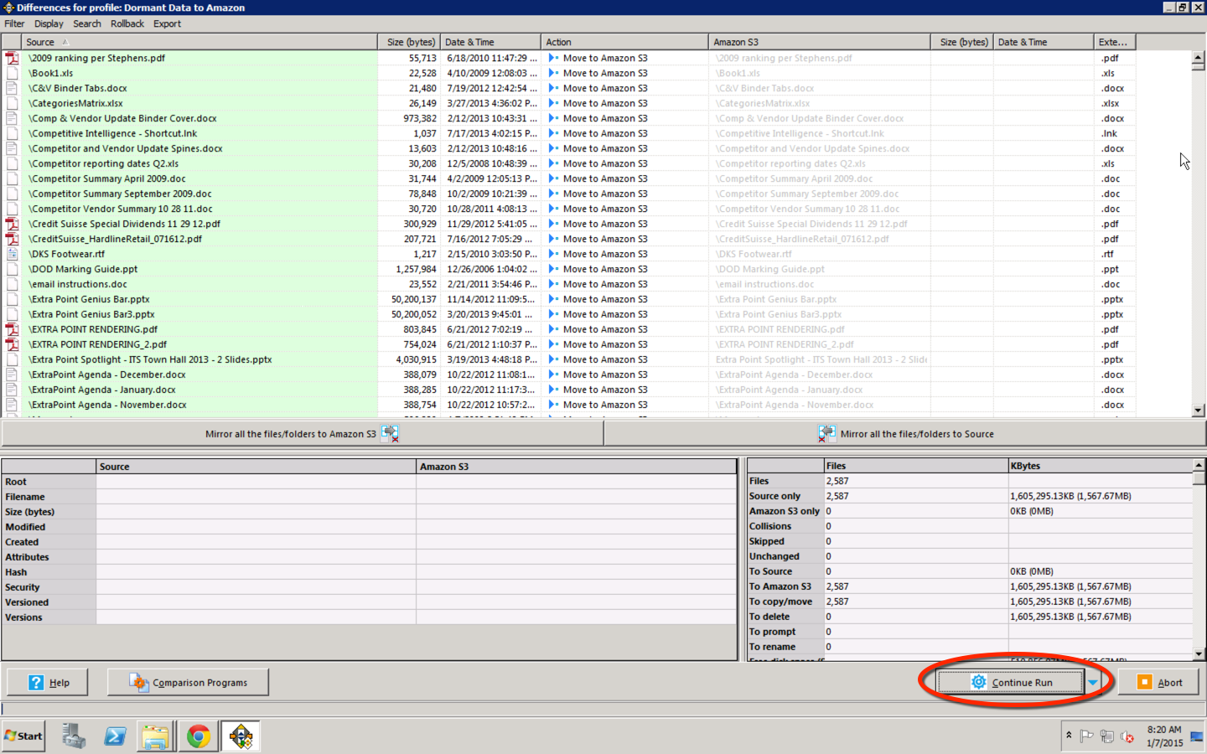Open Google Chrome from taskbar

click(199, 736)
